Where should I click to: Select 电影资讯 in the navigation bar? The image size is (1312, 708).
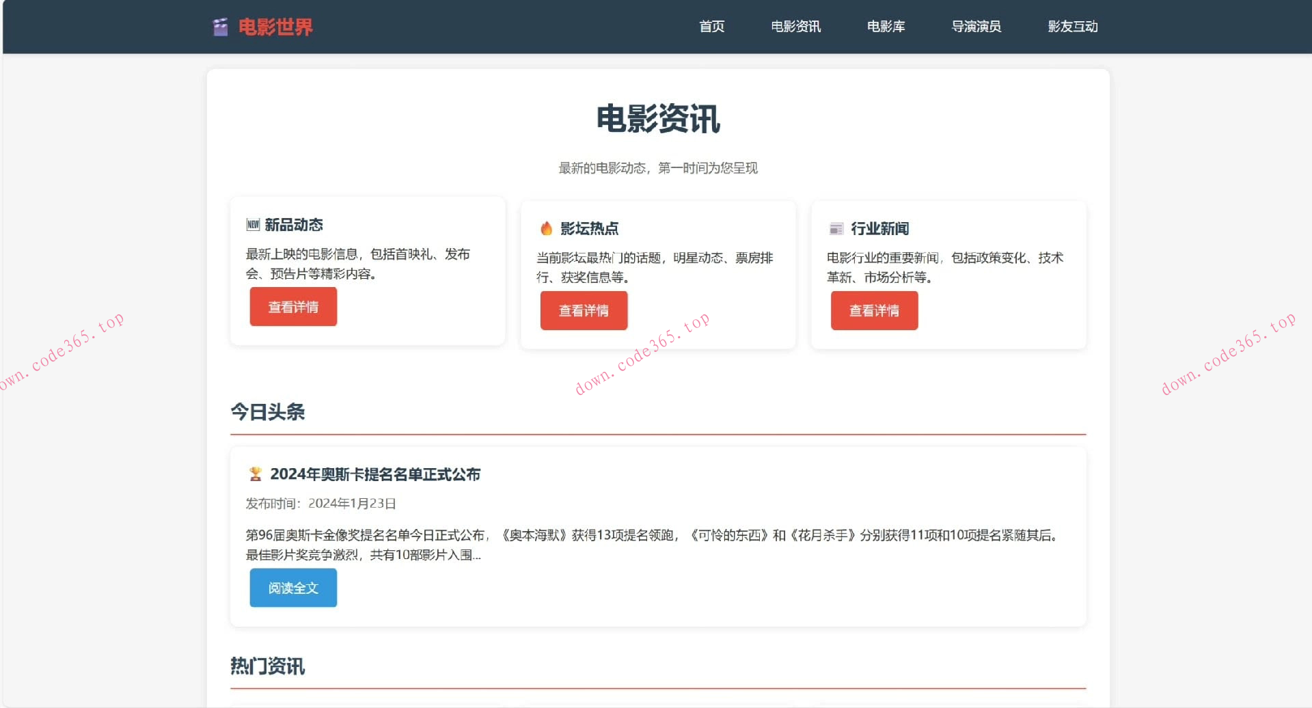coord(796,26)
